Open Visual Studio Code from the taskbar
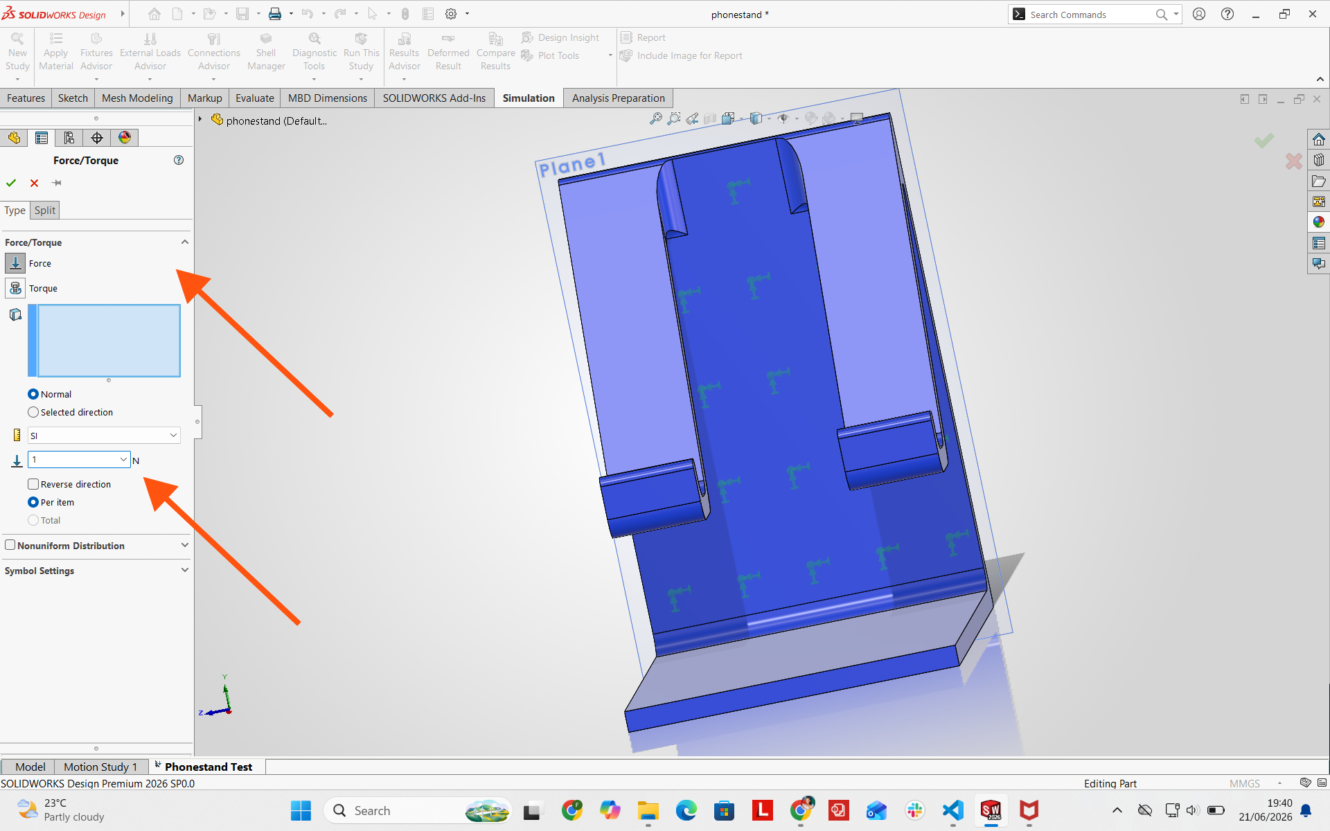Image resolution: width=1330 pixels, height=831 pixels. pyautogui.click(x=953, y=810)
